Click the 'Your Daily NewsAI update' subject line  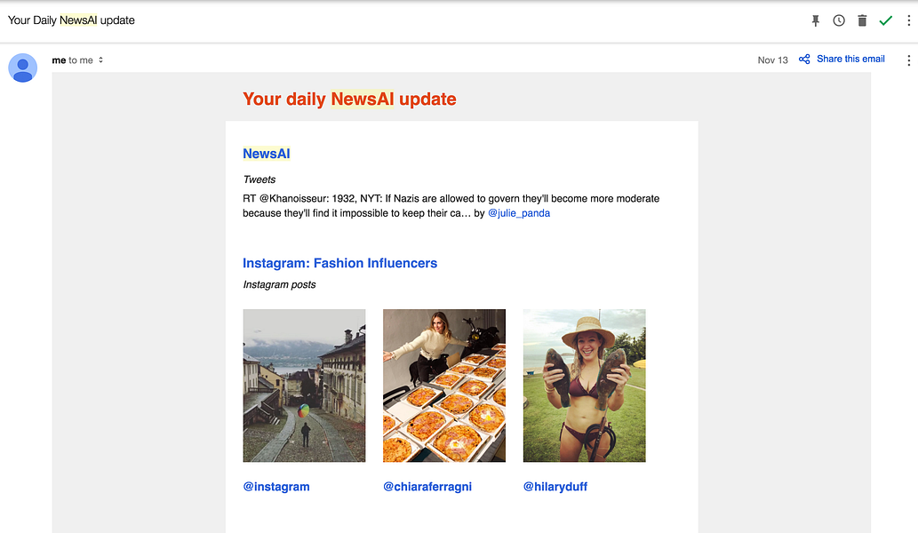pyautogui.click(x=71, y=20)
